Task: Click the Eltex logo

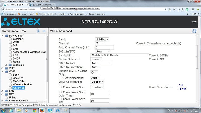Action: pyautogui.click(x=21, y=22)
